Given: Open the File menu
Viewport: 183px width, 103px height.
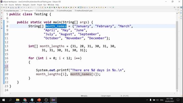Looking at the screenshot, I should [x=2, y=5].
